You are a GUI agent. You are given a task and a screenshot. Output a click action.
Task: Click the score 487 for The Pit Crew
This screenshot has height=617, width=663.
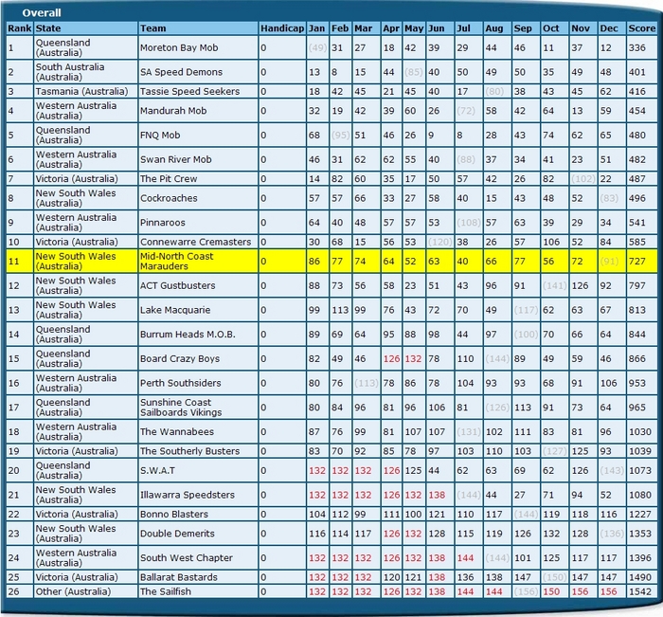pyautogui.click(x=637, y=179)
